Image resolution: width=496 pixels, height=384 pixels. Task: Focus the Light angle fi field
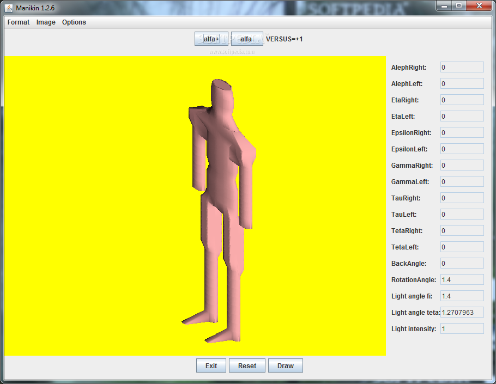coord(462,296)
